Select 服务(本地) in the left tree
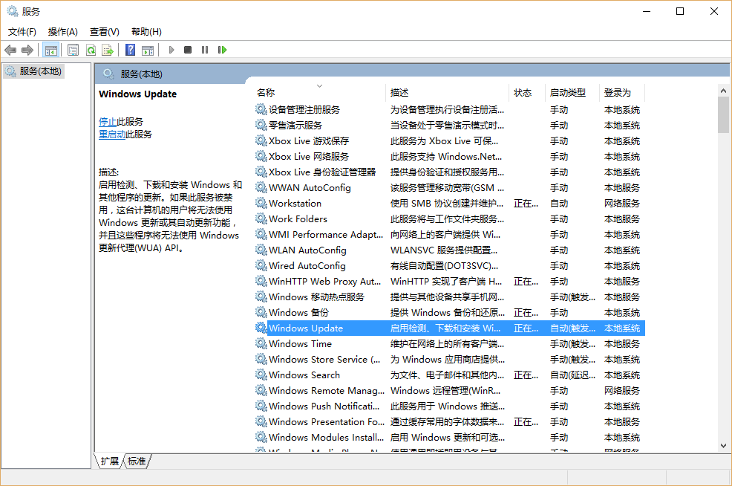 tap(40, 71)
